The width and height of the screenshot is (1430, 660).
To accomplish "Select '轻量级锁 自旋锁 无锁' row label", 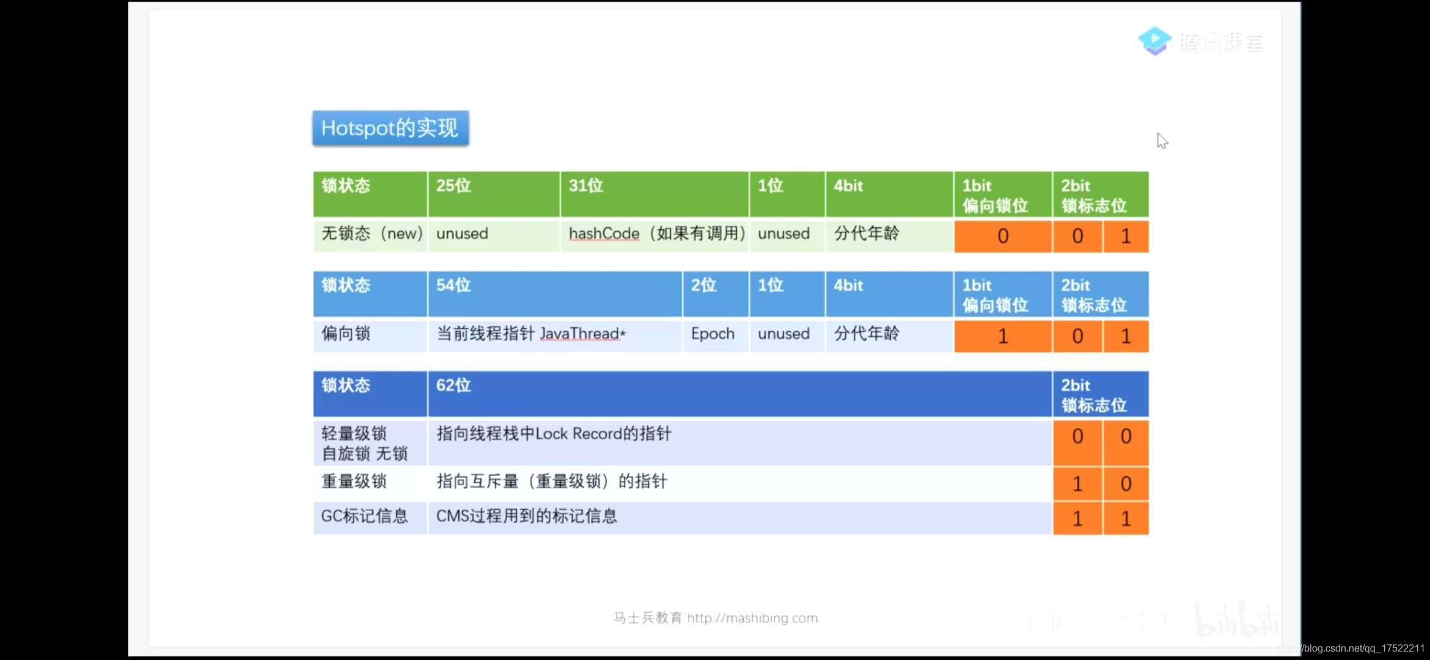I will [370, 443].
